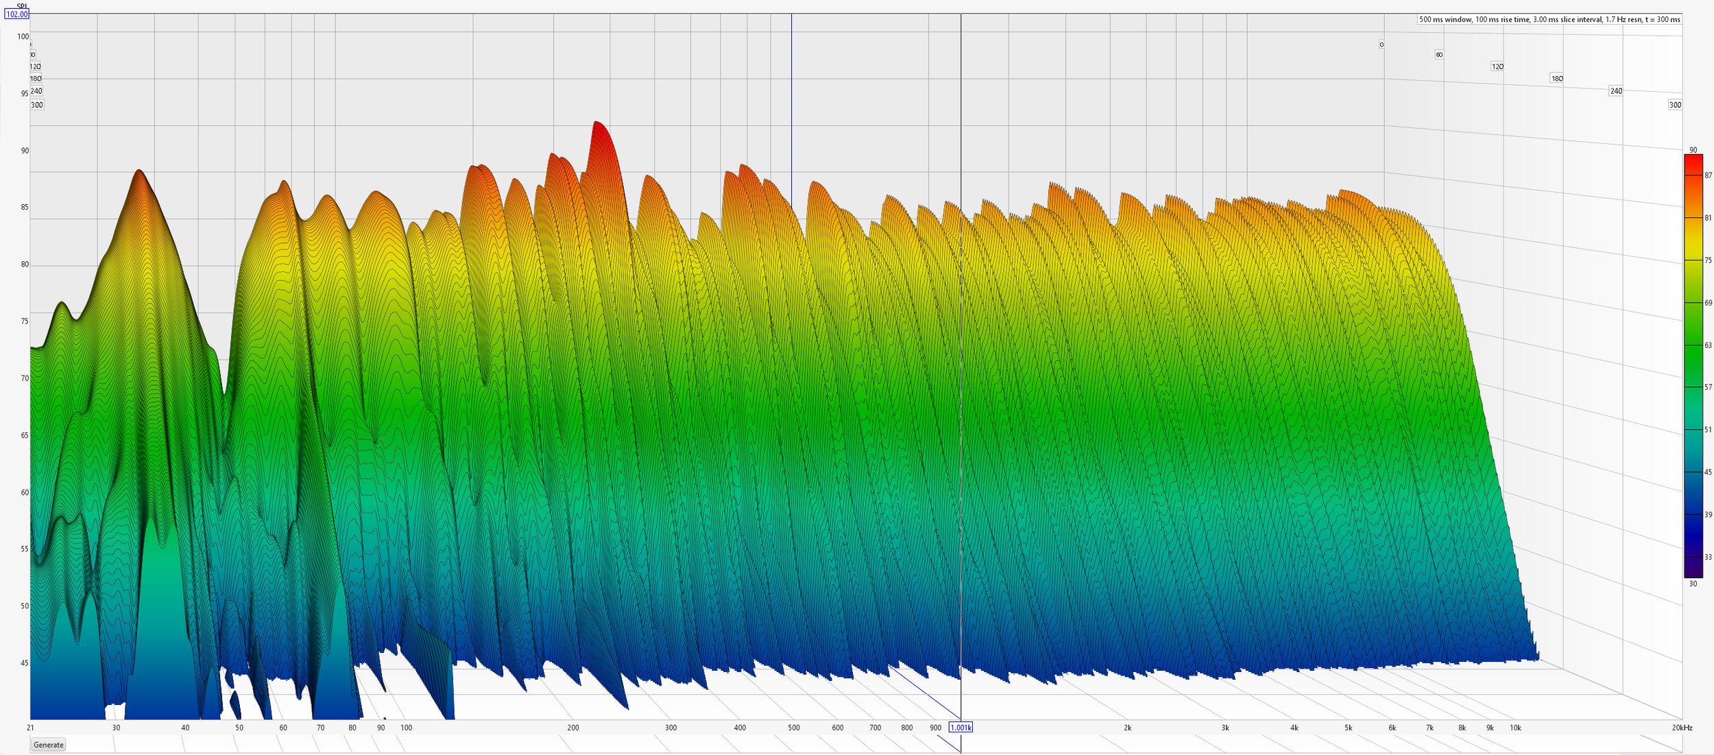1714x755 pixels.
Task: Select the 240 time marker on right side
Action: (1615, 90)
